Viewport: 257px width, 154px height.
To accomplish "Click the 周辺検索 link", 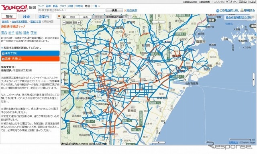I will 132,11.
